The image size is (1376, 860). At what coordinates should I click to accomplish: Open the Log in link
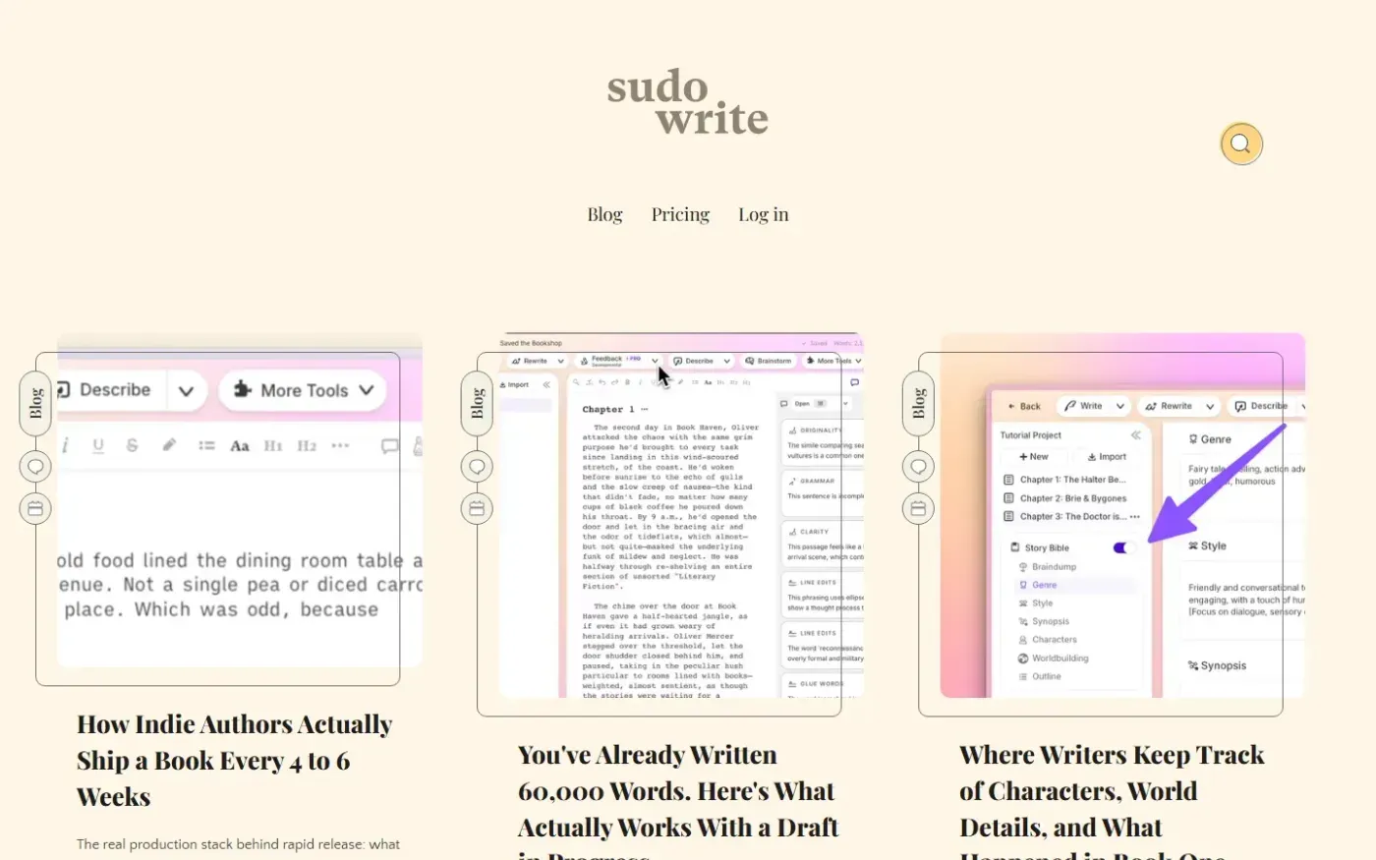pos(764,214)
